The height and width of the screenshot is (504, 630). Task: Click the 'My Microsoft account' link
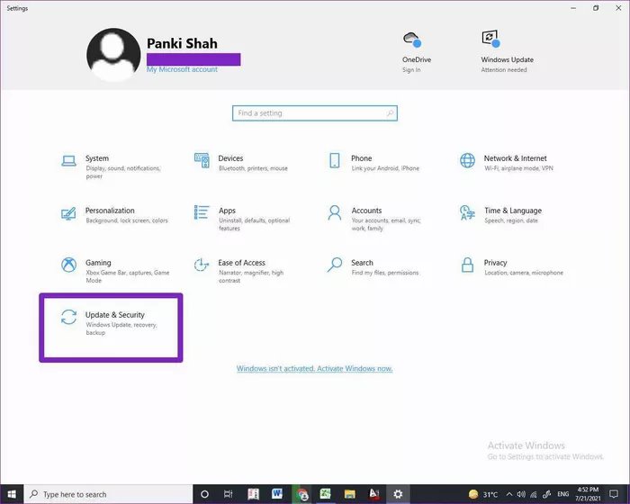click(x=182, y=69)
